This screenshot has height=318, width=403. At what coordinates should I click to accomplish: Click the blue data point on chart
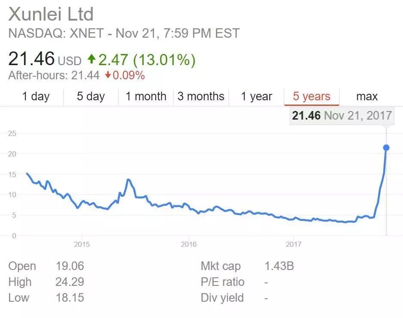(x=386, y=148)
